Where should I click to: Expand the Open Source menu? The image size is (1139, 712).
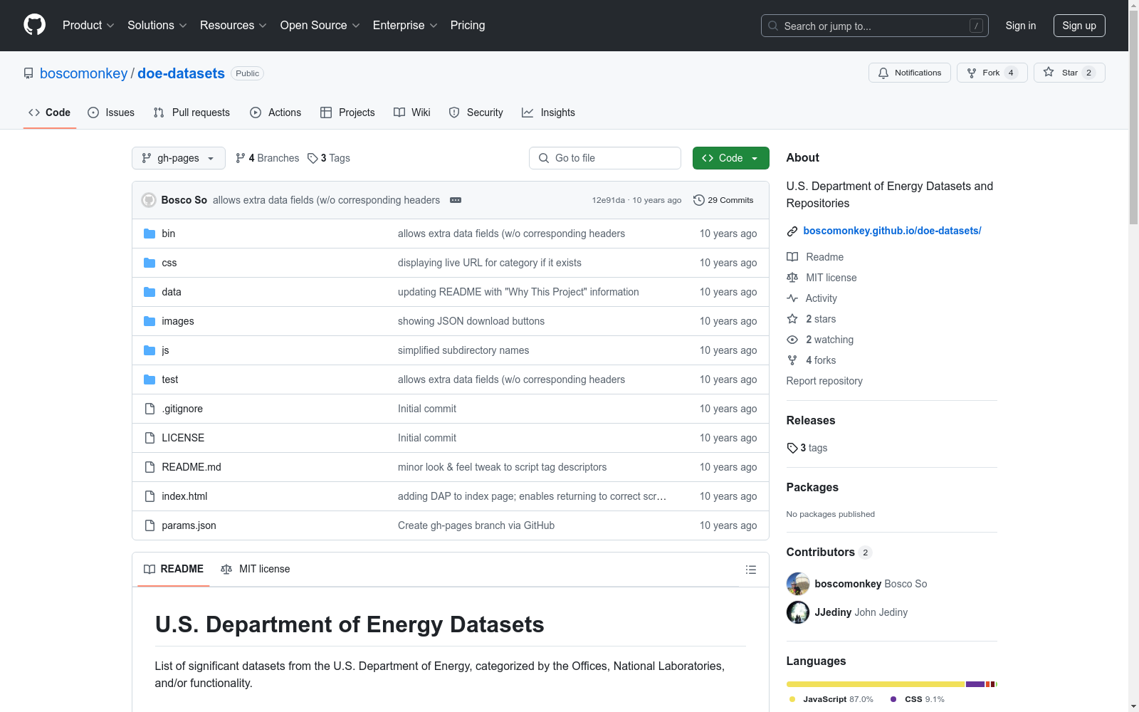(x=320, y=26)
